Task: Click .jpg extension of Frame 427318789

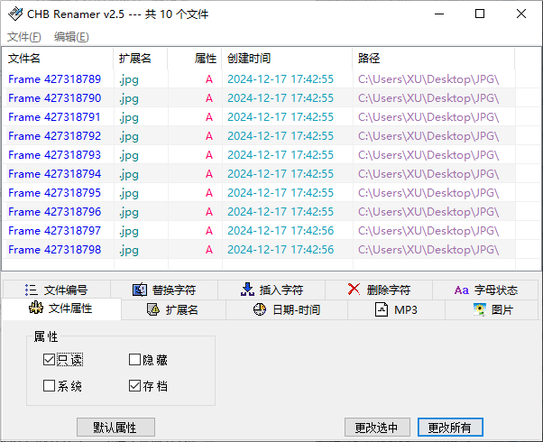Action: pos(129,80)
